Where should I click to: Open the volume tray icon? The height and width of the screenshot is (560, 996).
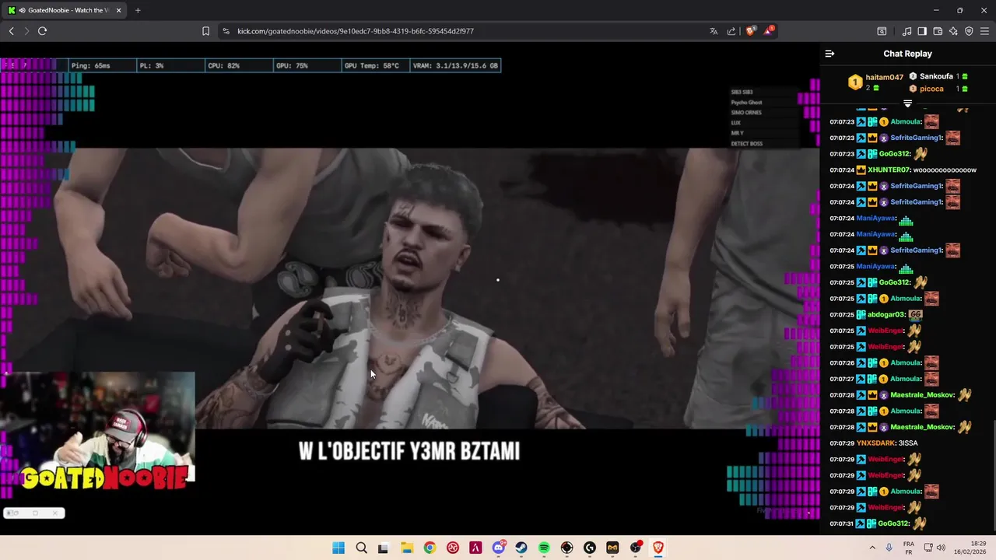pos(941,548)
